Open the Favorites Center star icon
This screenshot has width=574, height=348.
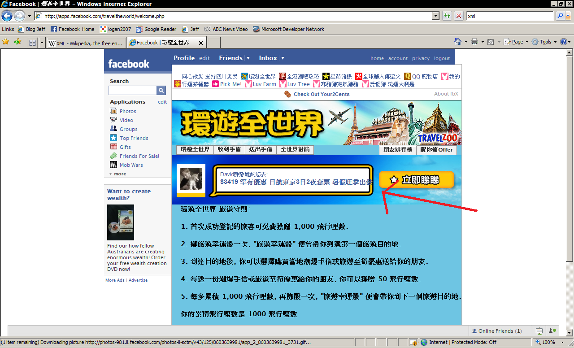point(6,42)
